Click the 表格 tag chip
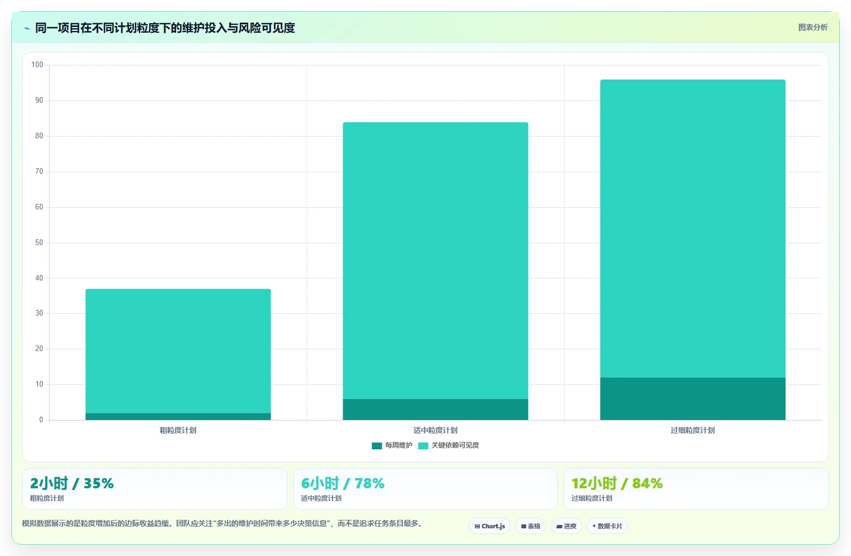This screenshot has width=851, height=556. (530, 526)
